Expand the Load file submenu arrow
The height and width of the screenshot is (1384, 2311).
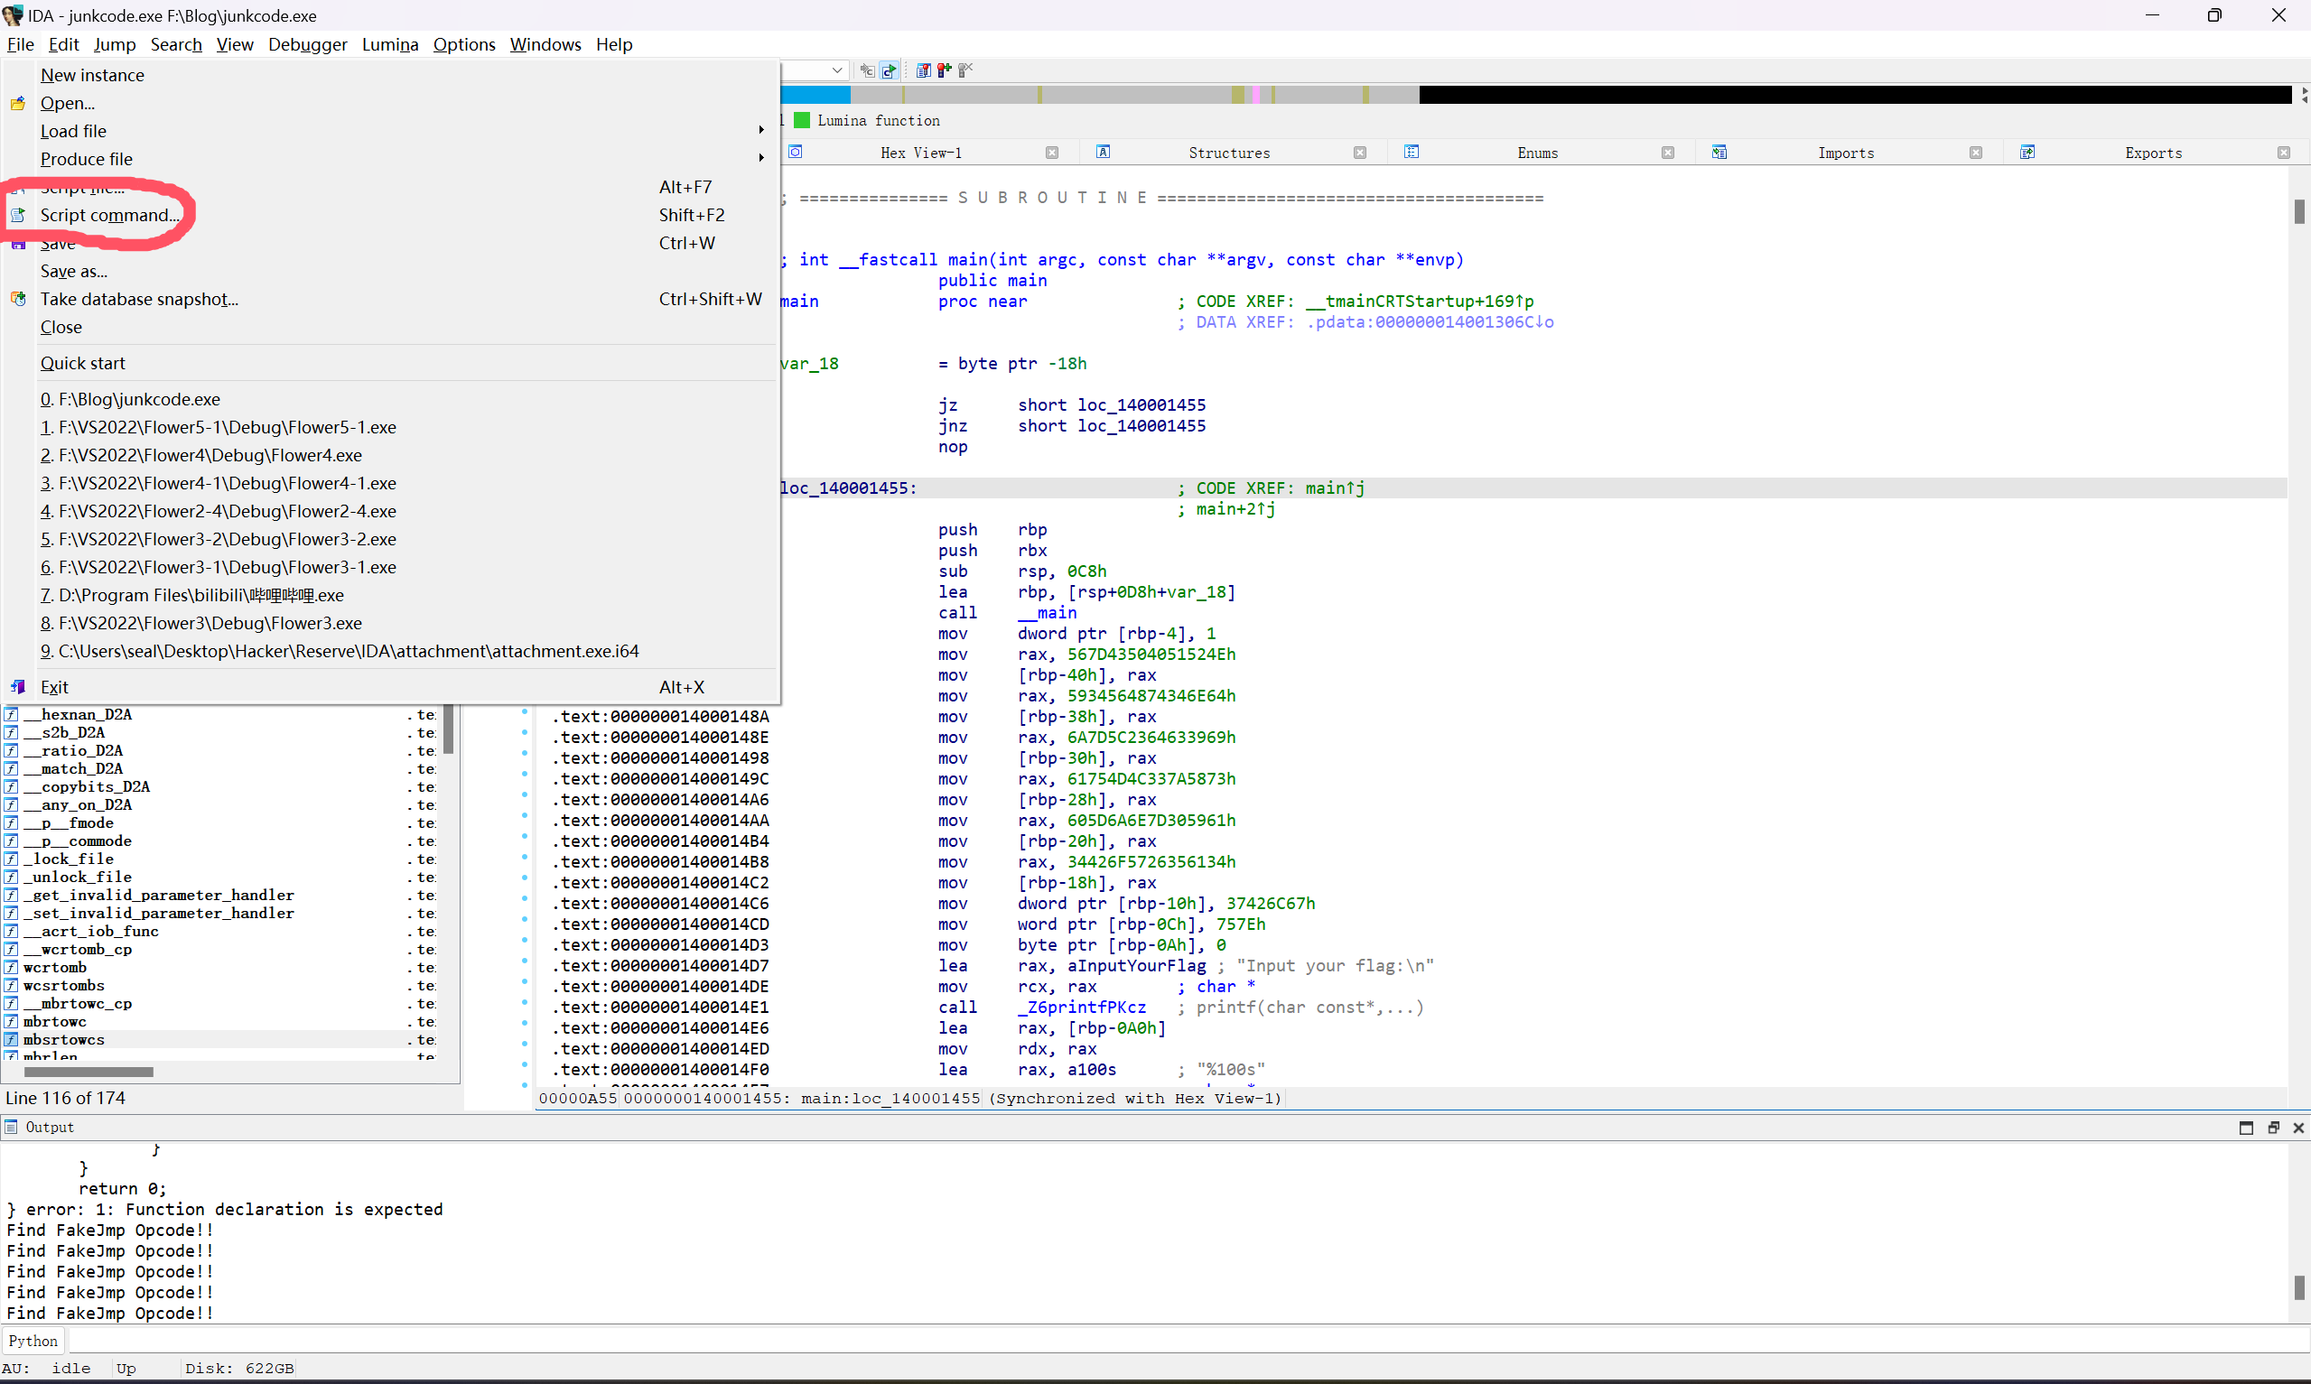coord(761,131)
